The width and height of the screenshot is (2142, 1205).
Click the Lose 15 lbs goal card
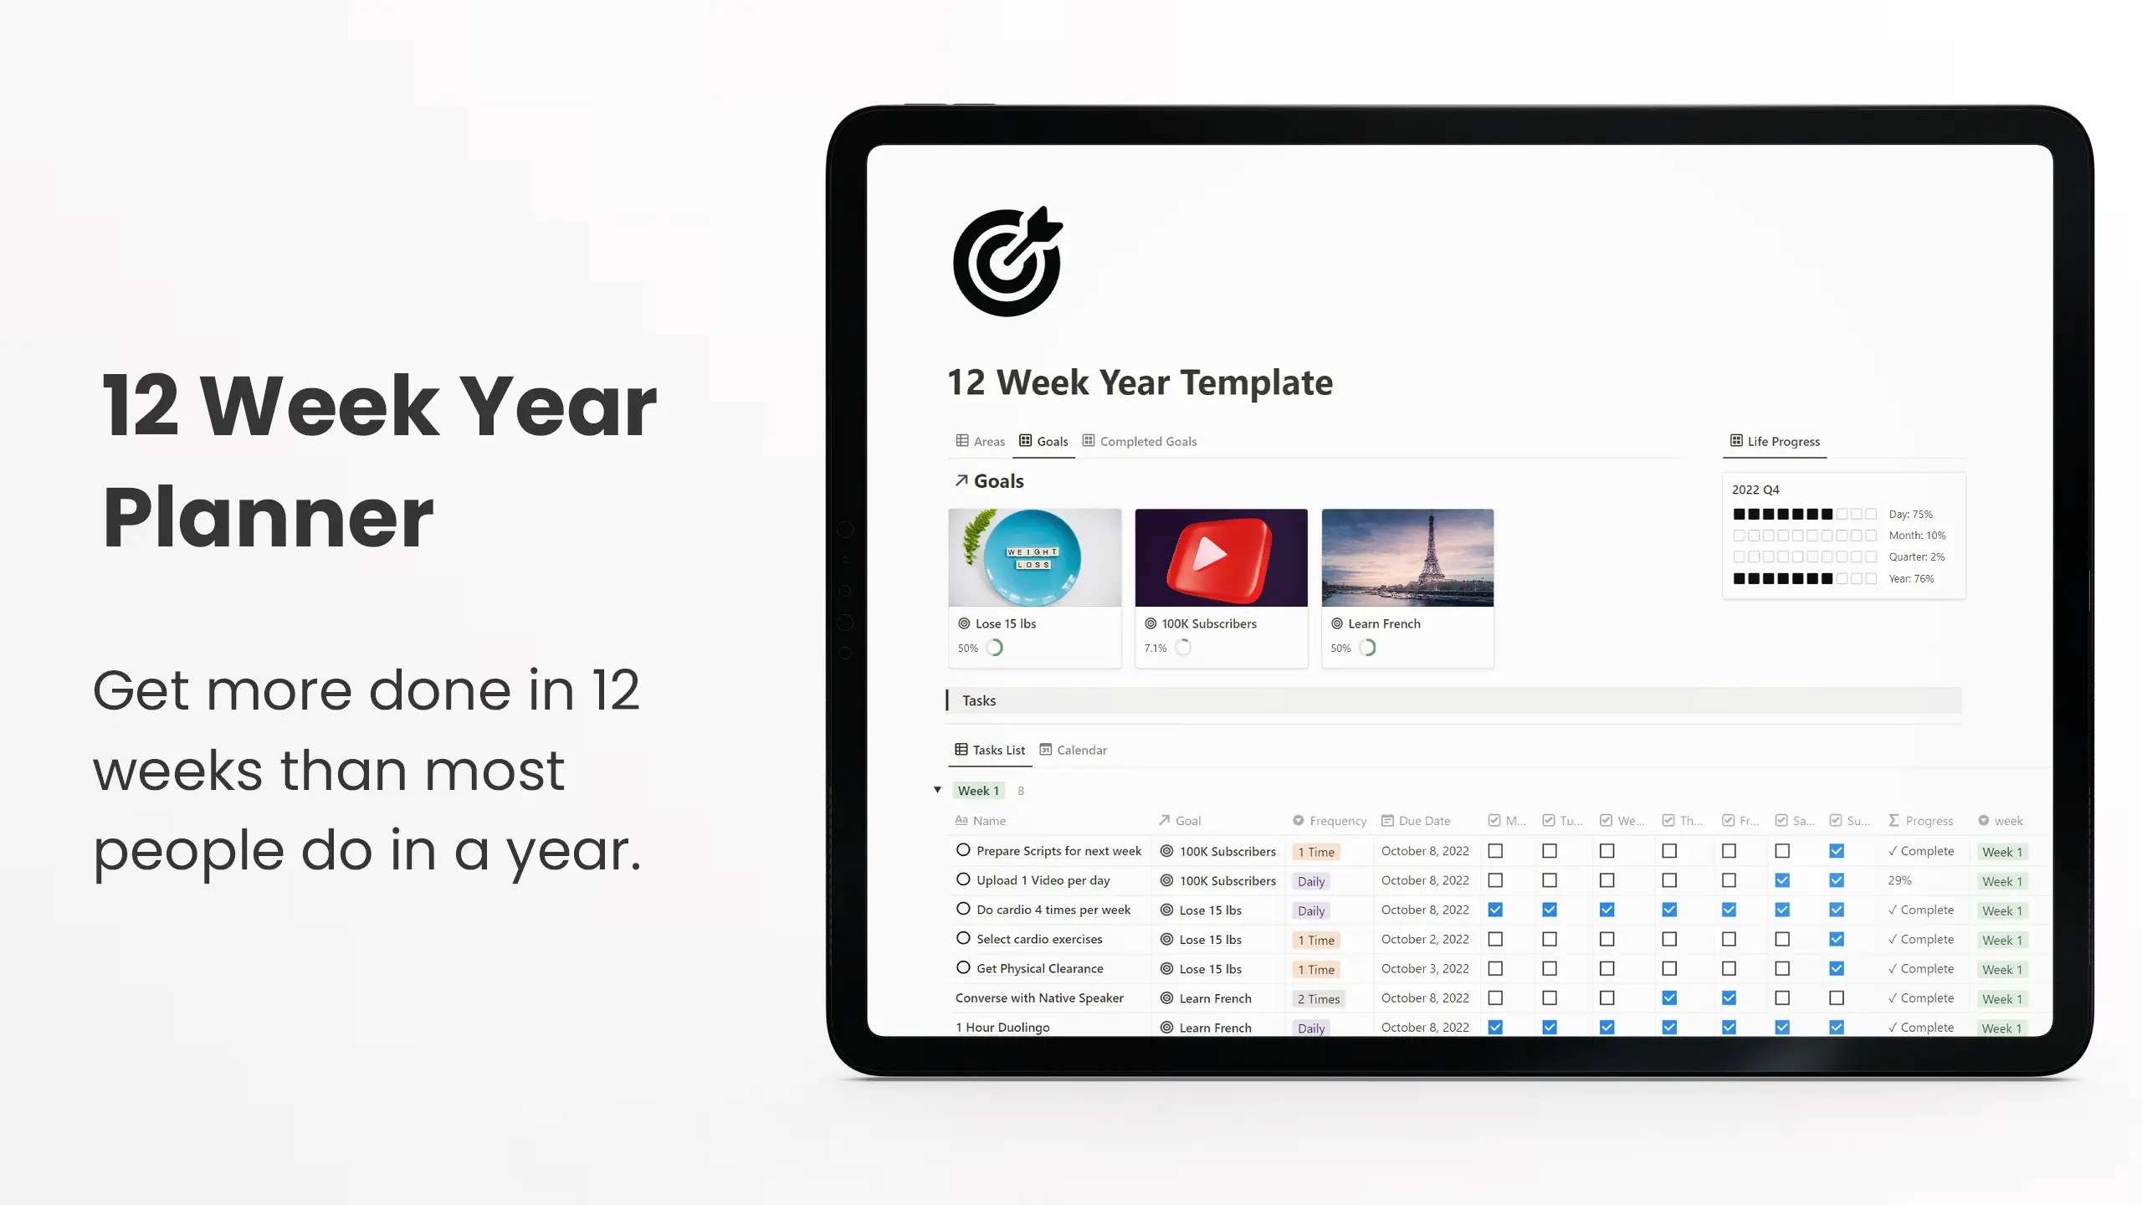point(1034,586)
